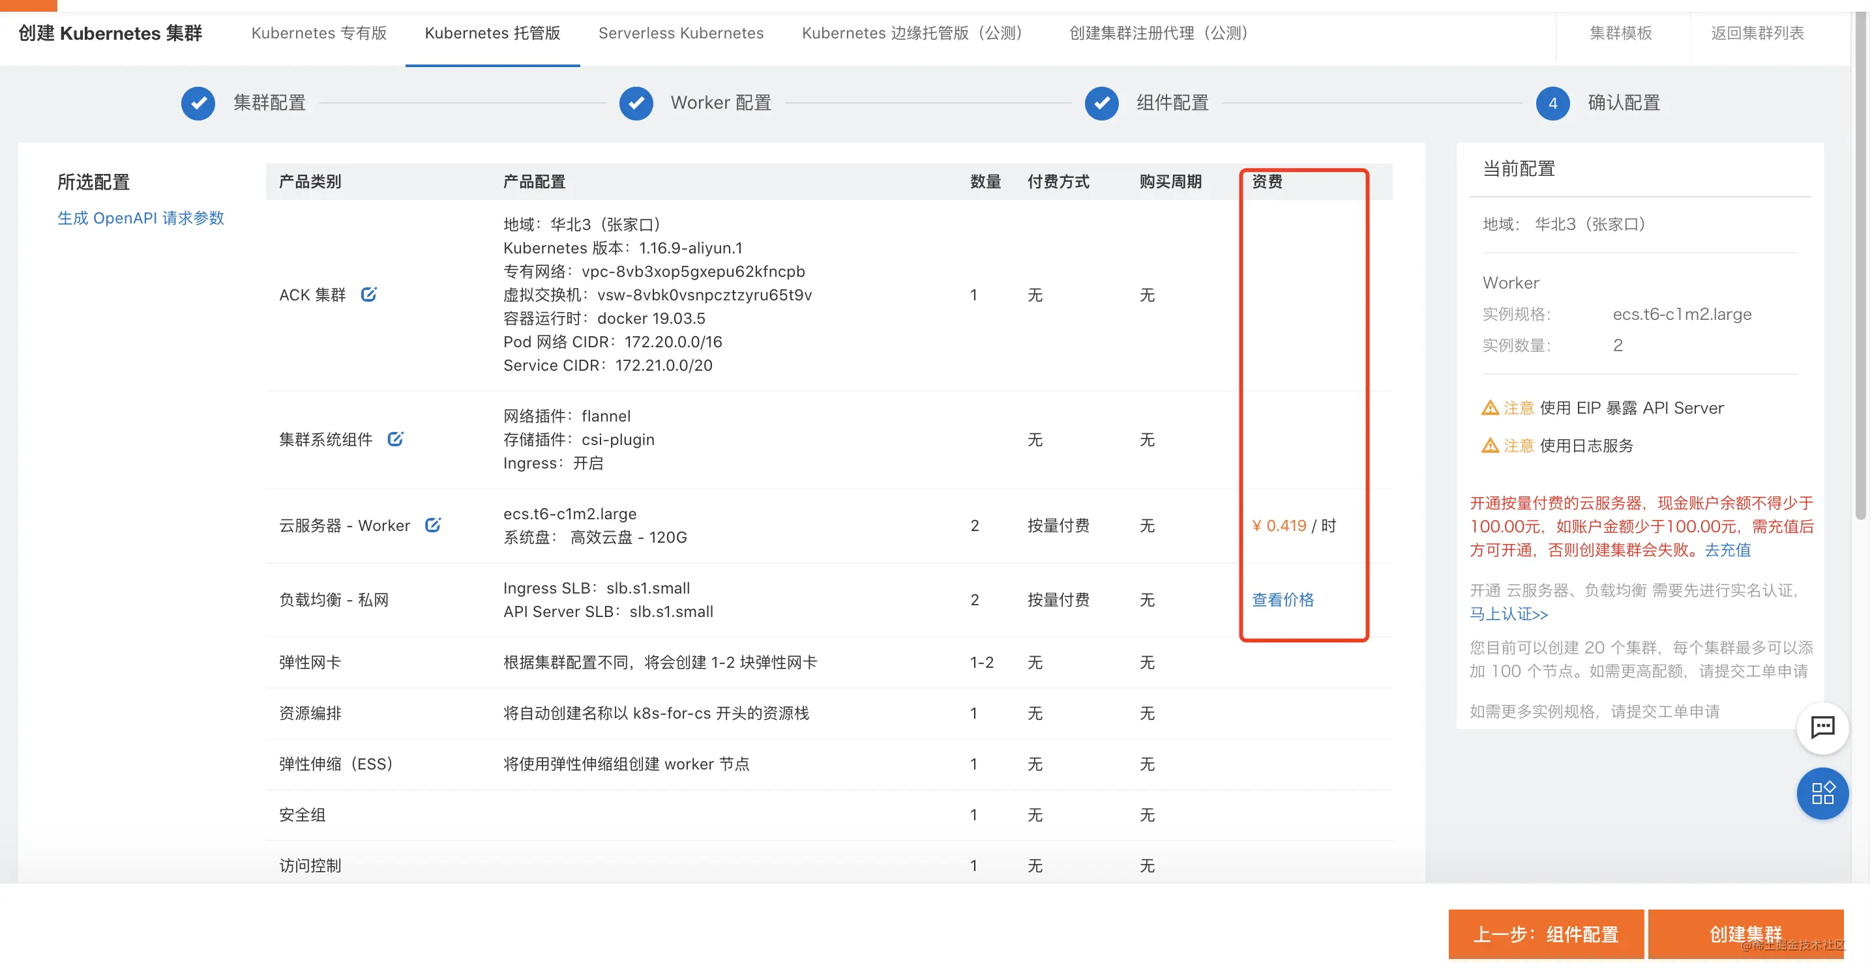Image resolution: width=1870 pixels, height=976 pixels.
Task: Click the 确认配置 step label
Action: [x=1624, y=103]
